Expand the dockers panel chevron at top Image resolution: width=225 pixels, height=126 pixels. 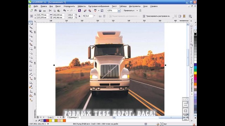(191, 21)
